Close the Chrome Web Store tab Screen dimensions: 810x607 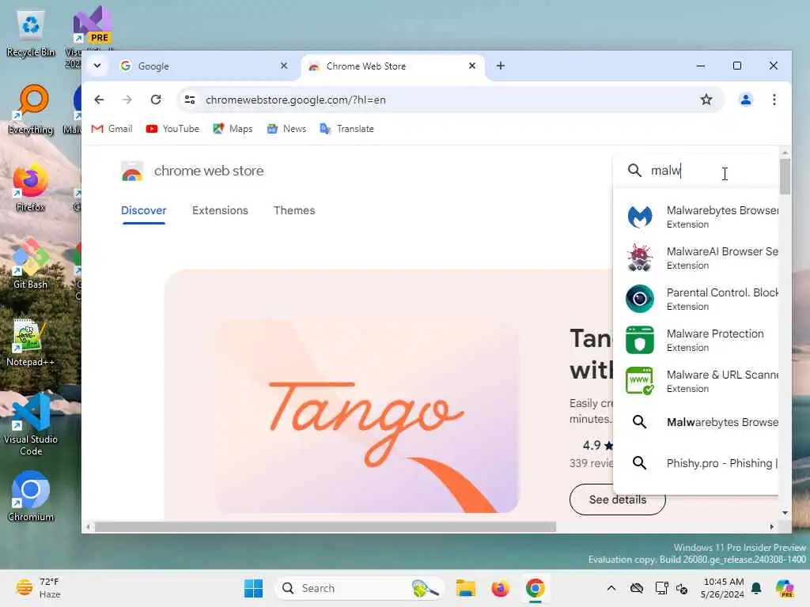click(x=472, y=66)
